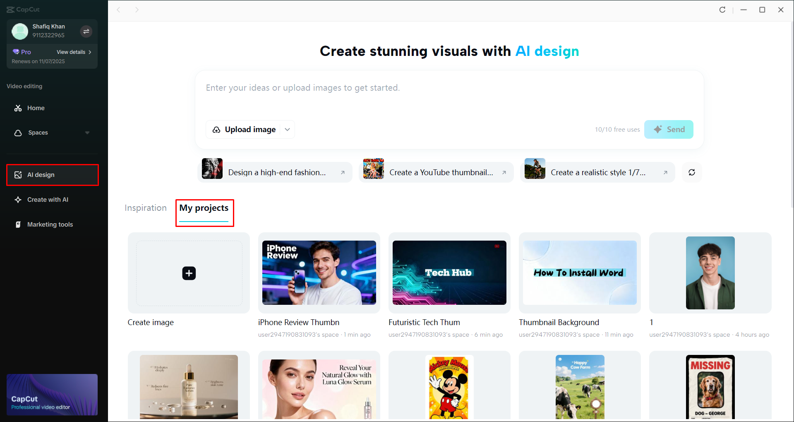
Task: Click the CapCut logo
Action: [x=23, y=9]
